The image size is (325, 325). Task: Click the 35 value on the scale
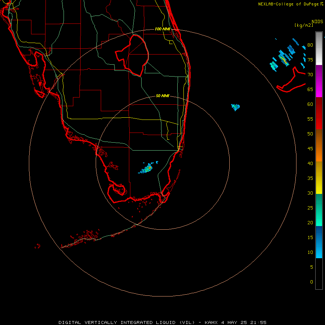click(x=310, y=178)
